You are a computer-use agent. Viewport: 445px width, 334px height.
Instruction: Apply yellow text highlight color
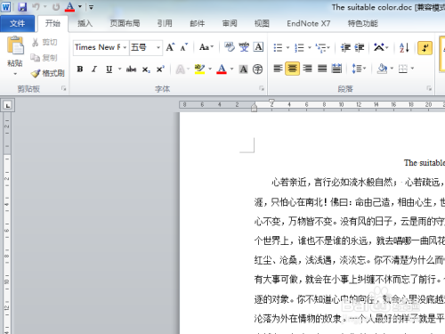coord(199,69)
